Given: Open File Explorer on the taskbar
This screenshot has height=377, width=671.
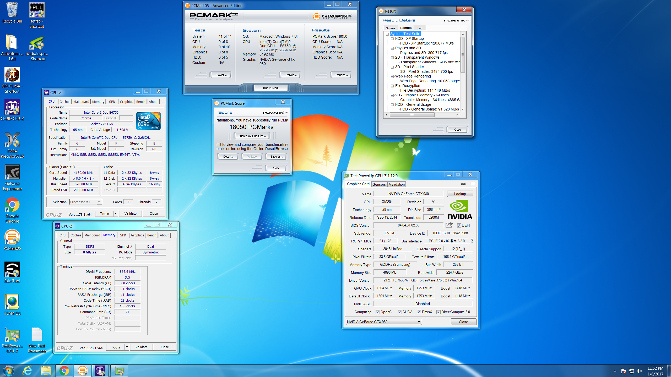Looking at the screenshot, I should pos(46,371).
